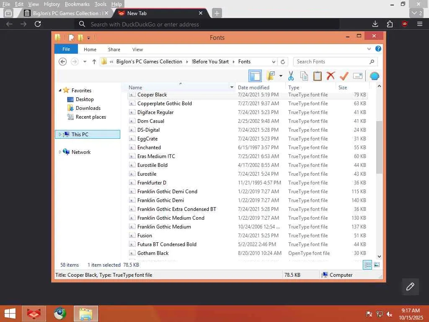This screenshot has width=429, height=322.
Task: Open the Home ribbon tab
Action: click(90, 49)
